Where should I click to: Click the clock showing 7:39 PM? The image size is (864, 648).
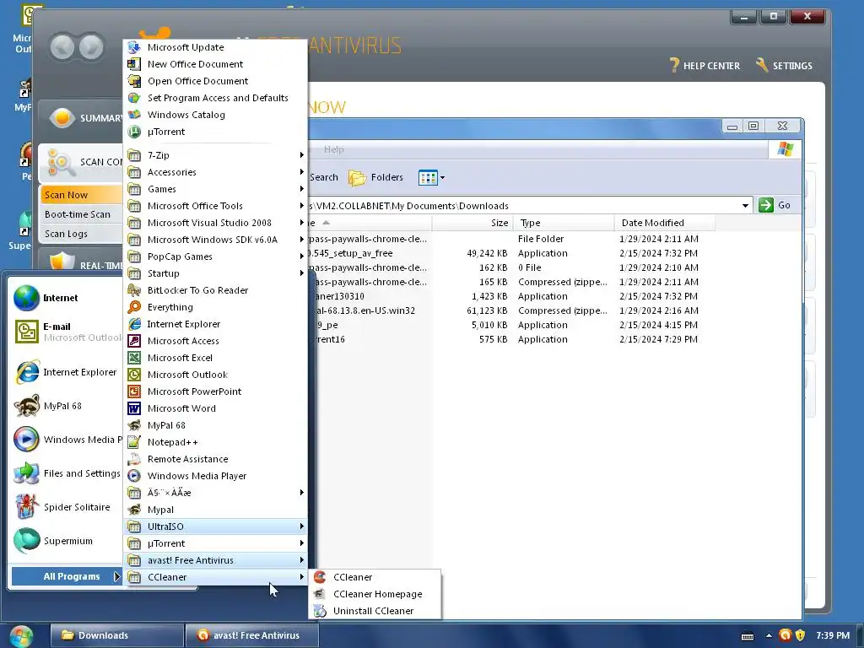833,635
